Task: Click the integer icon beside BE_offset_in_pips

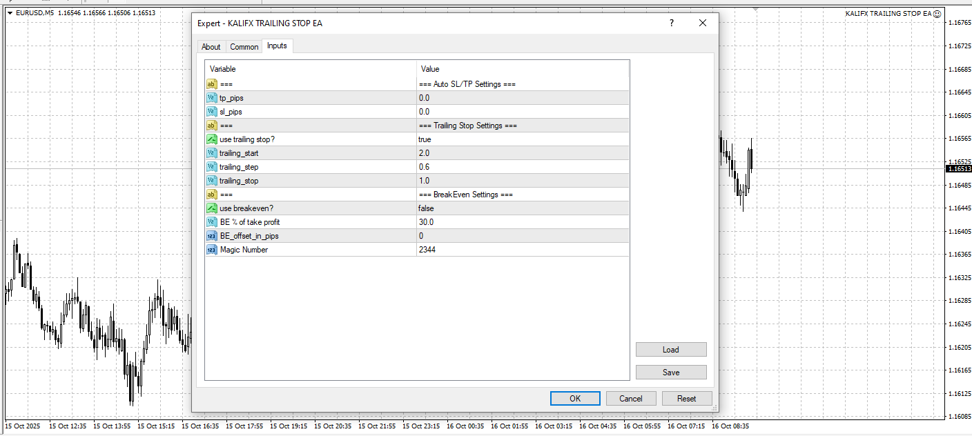Action: (x=212, y=235)
